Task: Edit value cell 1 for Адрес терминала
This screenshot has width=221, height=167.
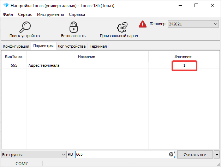Action: tap(184, 66)
